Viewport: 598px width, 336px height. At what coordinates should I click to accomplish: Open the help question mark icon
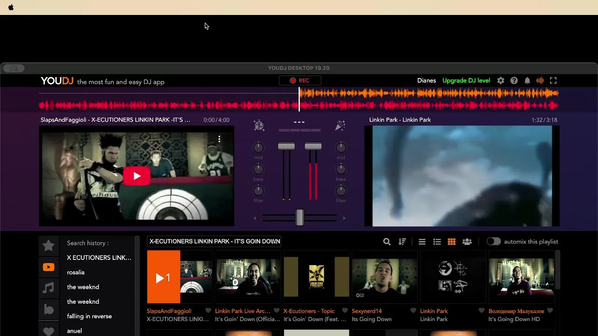pyautogui.click(x=514, y=80)
